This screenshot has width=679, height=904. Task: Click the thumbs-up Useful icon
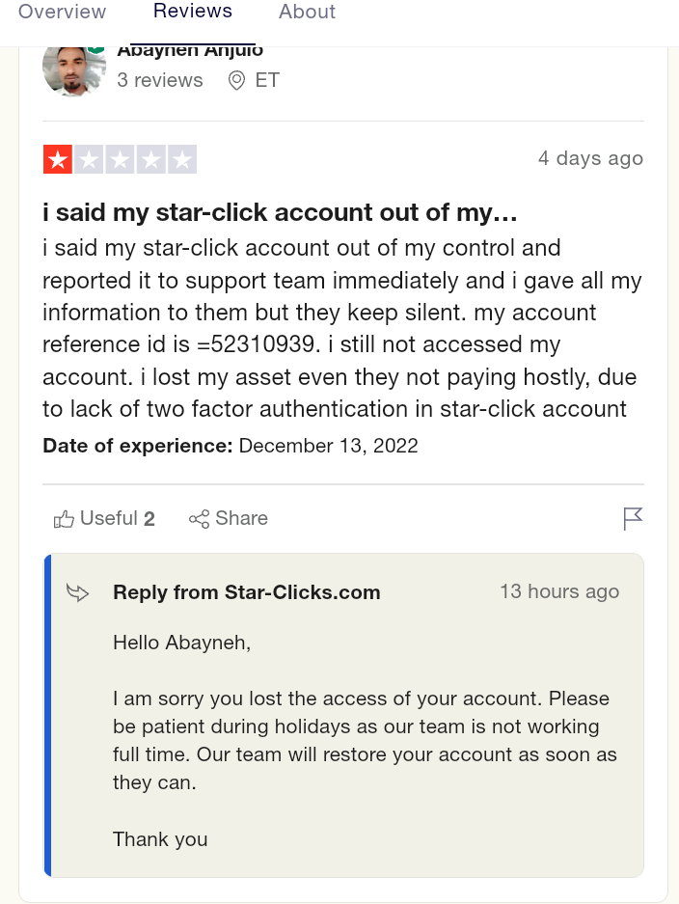[64, 519]
